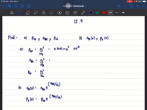Image resolution: width=147 pixels, height=110 pixels.
Task: Select the Highlighter tool
Action: pyautogui.click(x=36, y=13)
